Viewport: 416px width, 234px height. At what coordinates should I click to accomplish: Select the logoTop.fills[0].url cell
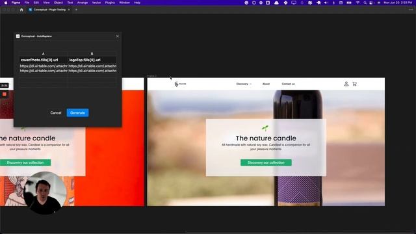92,60
